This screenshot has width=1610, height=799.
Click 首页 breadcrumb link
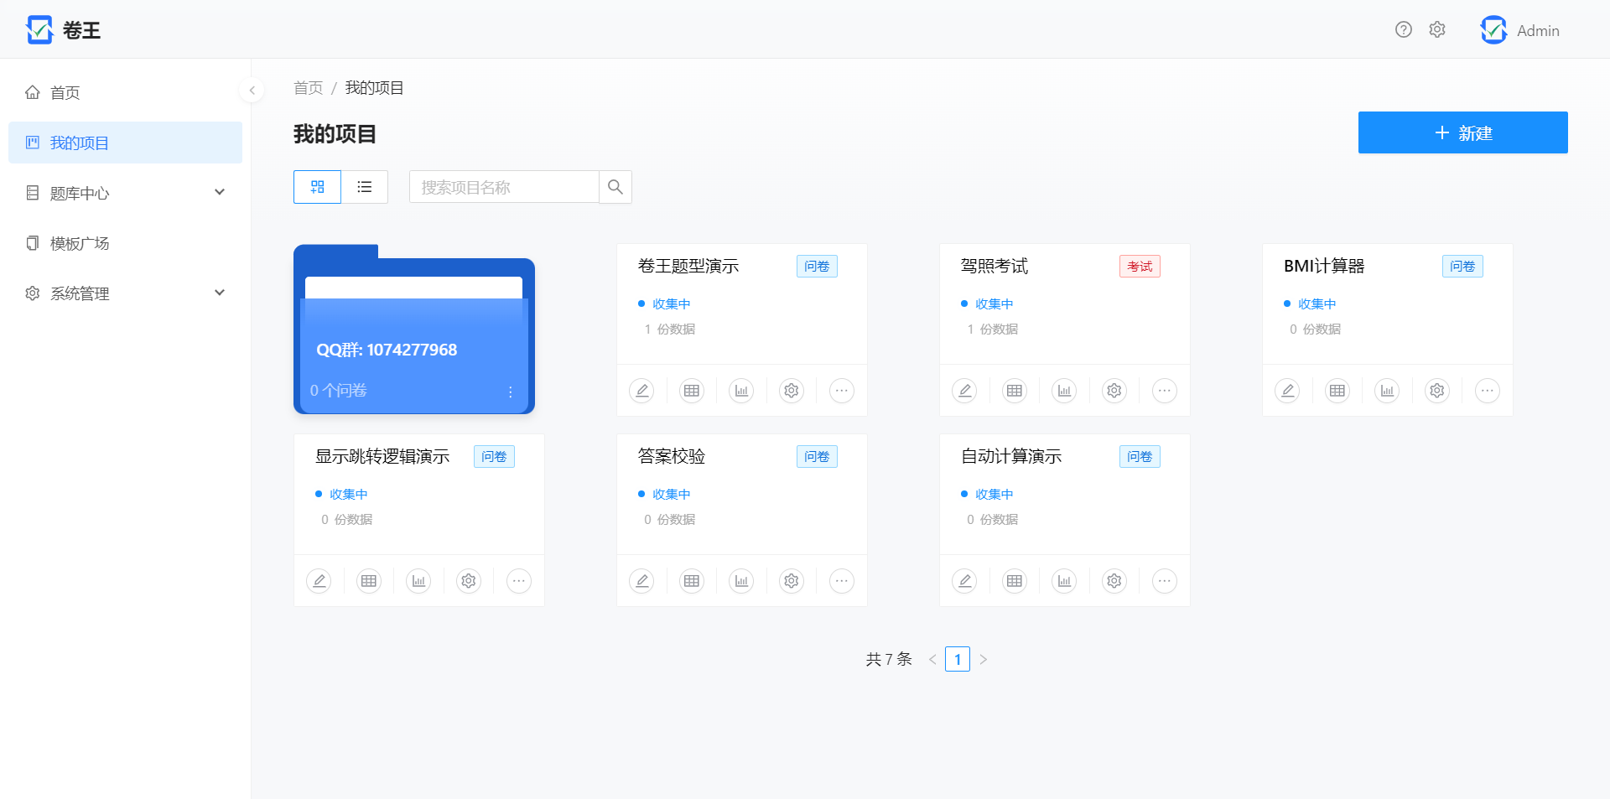tap(308, 88)
